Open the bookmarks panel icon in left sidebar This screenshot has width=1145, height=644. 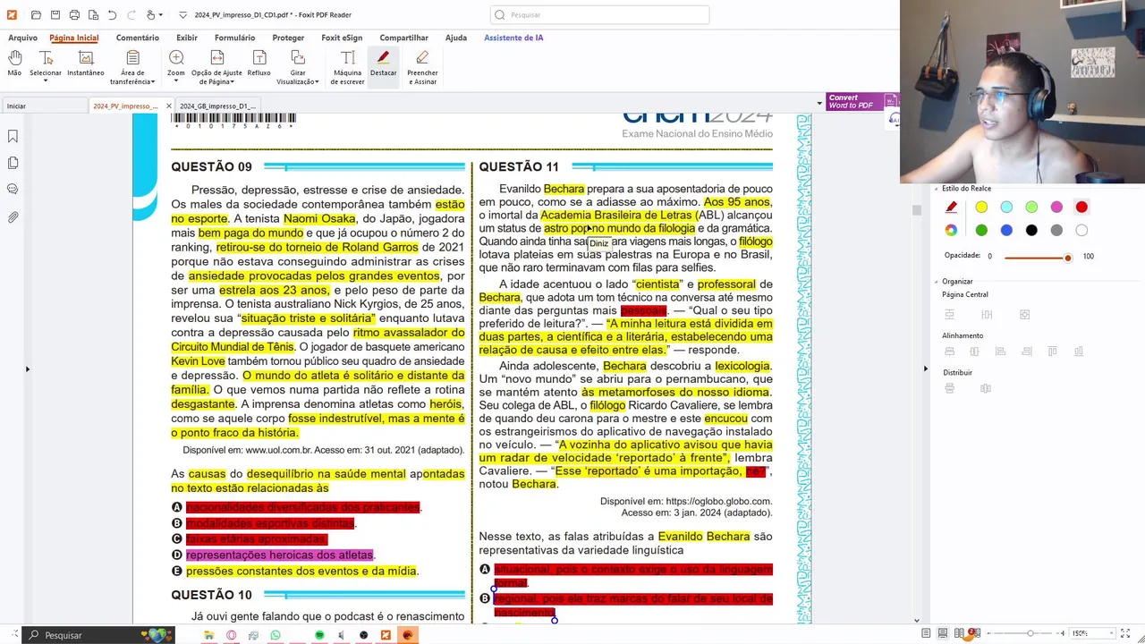point(13,136)
